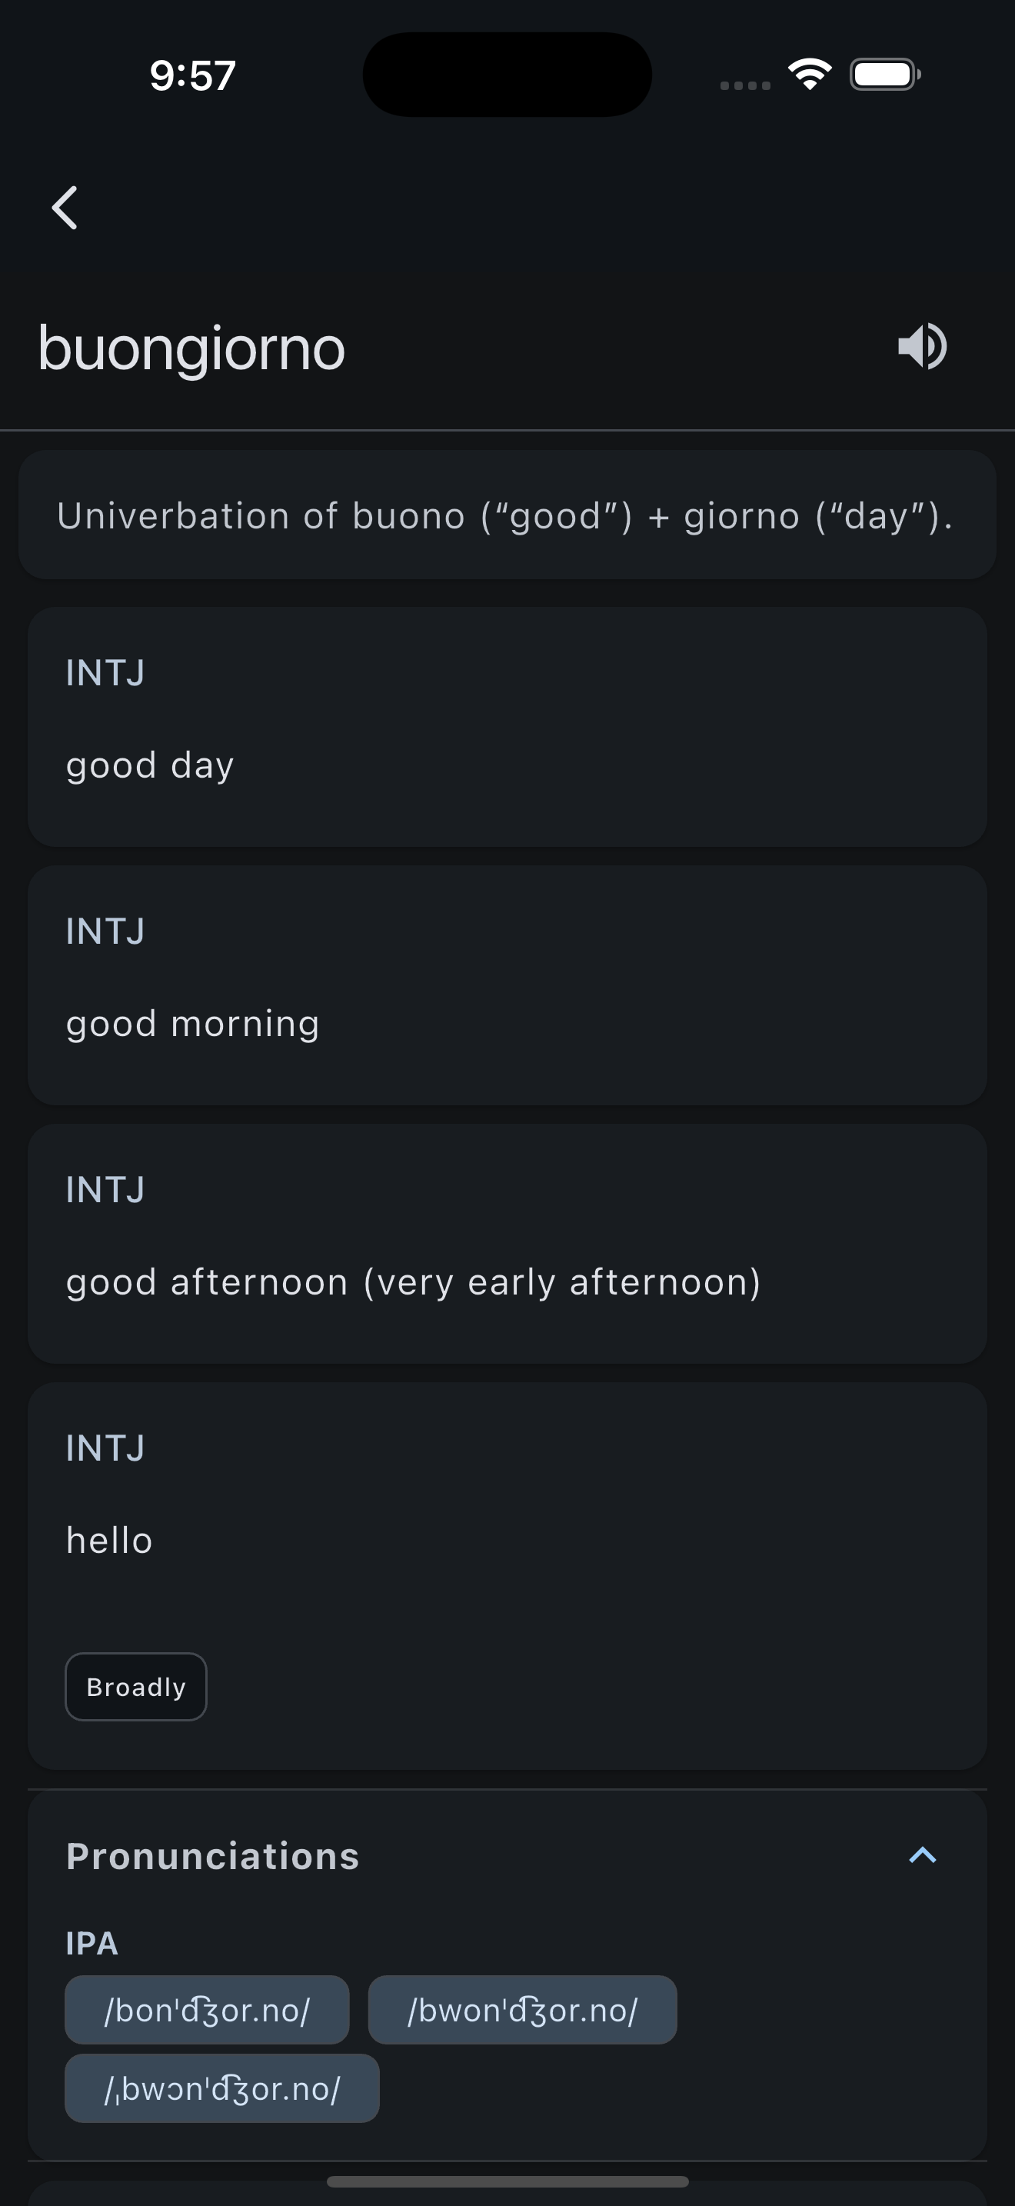Image resolution: width=1015 pixels, height=2206 pixels.
Task: Open the "good morning" definition card
Action: pyautogui.click(x=507, y=985)
